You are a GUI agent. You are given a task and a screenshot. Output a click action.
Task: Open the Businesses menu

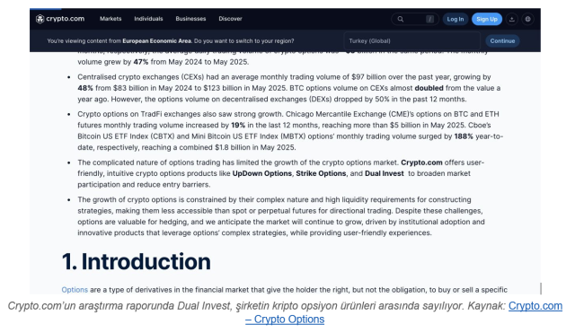[x=190, y=19]
